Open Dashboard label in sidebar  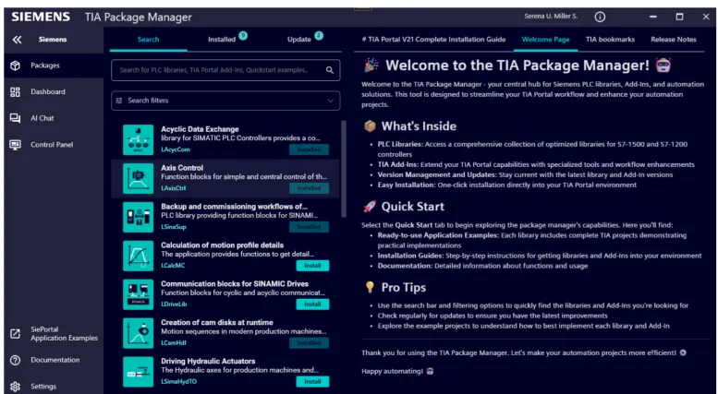pos(48,92)
